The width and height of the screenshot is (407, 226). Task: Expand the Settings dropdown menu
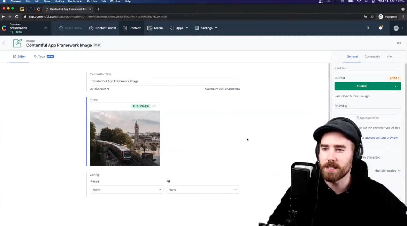pos(206,28)
